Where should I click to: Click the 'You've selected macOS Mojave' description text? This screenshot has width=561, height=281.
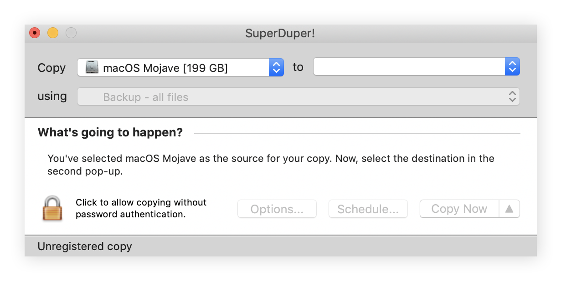point(271,165)
